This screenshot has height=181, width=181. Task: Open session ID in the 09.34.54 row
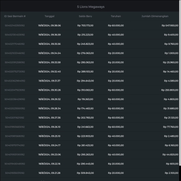point(15,53)
